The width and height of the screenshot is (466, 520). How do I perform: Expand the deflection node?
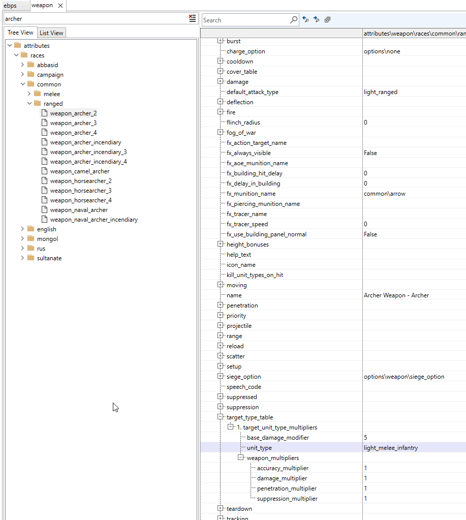221,102
